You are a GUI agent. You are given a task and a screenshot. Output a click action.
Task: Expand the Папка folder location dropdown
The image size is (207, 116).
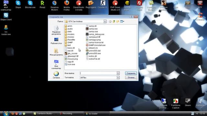pos(105,22)
